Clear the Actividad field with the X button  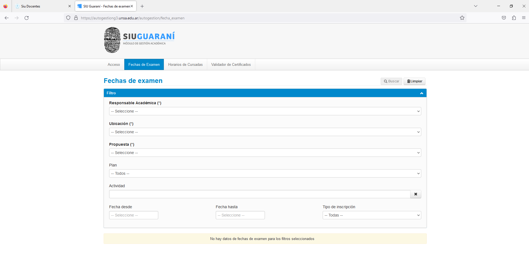(416, 194)
